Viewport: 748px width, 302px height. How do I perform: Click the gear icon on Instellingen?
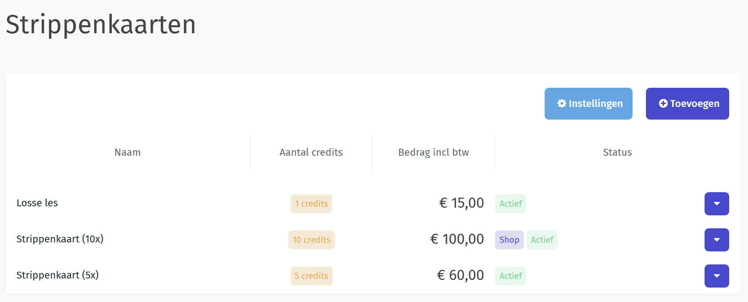coord(562,104)
